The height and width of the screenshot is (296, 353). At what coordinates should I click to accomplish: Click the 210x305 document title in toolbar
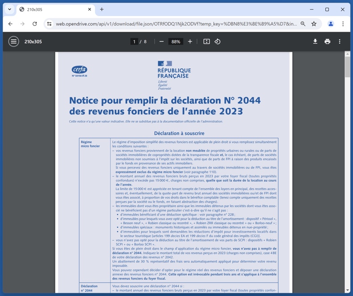point(33,42)
